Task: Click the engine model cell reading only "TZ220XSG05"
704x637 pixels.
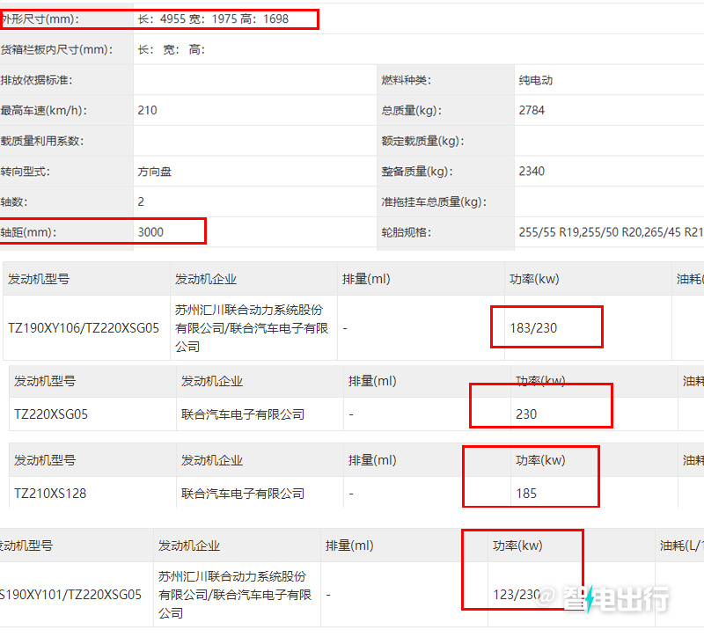Action: 51,414
